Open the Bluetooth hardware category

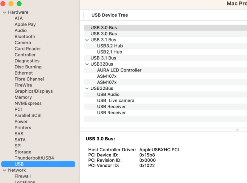(25, 36)
